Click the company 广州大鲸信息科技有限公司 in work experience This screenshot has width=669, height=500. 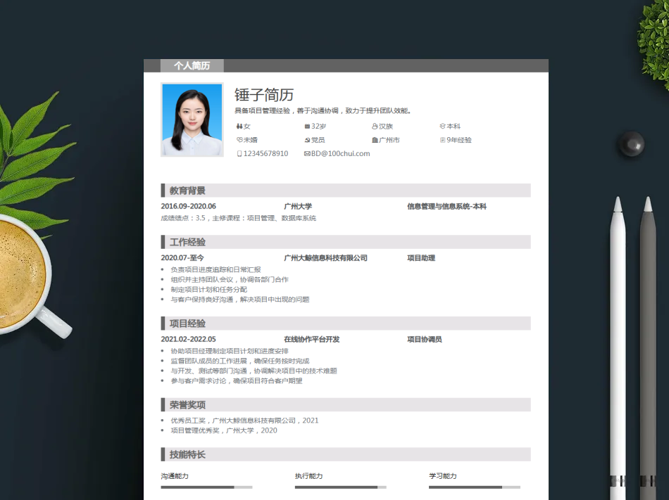pos(325,257)
